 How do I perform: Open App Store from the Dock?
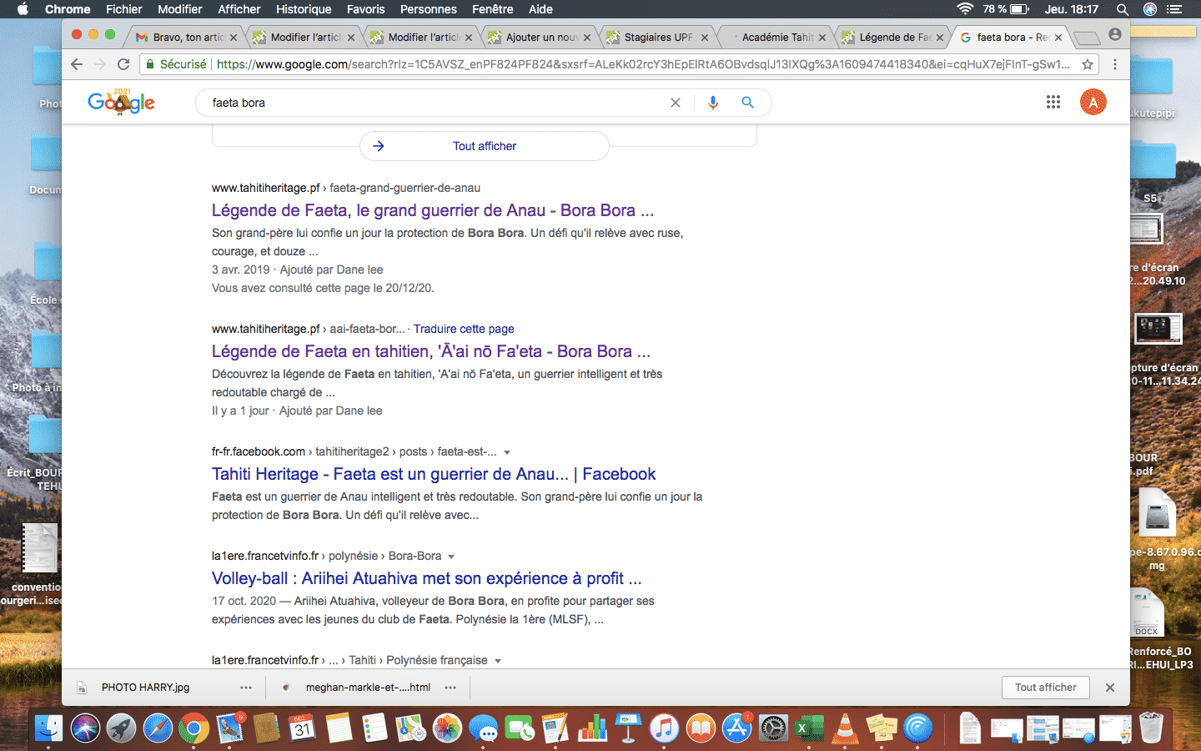(736, 728)
